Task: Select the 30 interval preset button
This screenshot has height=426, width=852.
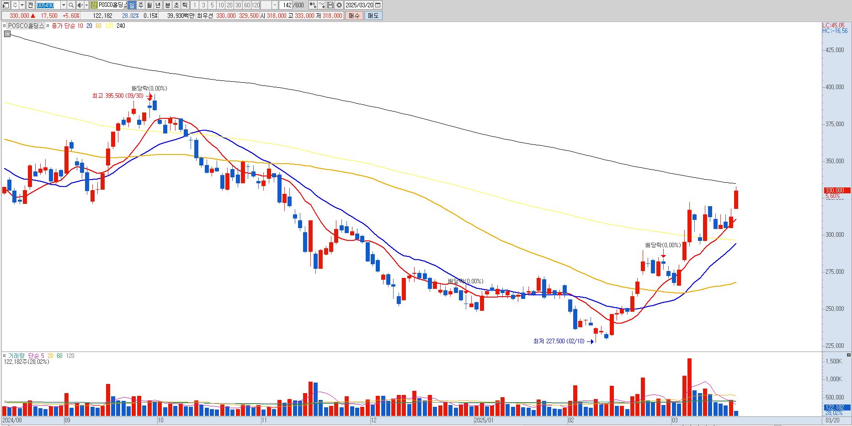Action: 238,5
